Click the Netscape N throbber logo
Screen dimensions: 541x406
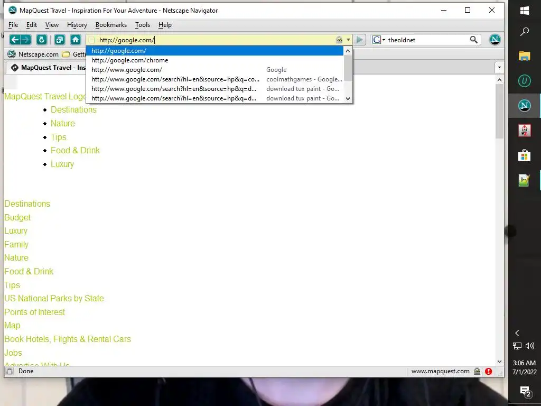[x=495, y=40]
